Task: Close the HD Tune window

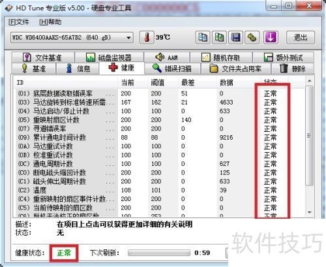Action: click(x=309, y=6)
